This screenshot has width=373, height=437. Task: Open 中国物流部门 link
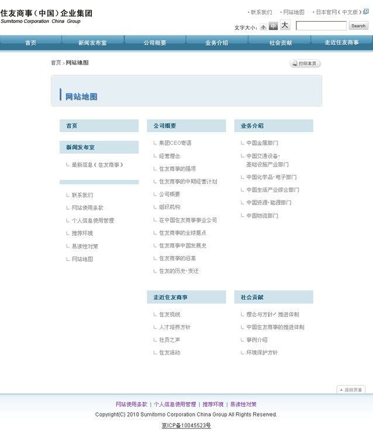coord(263,216)
